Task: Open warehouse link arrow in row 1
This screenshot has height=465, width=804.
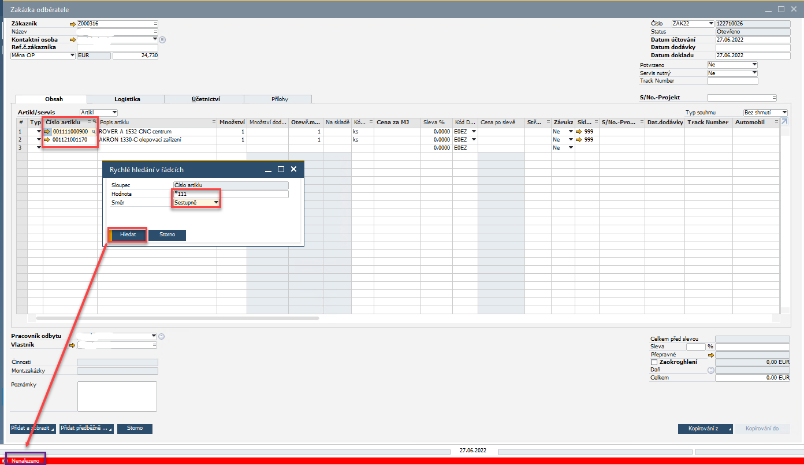Action: (x=579, y=132)
